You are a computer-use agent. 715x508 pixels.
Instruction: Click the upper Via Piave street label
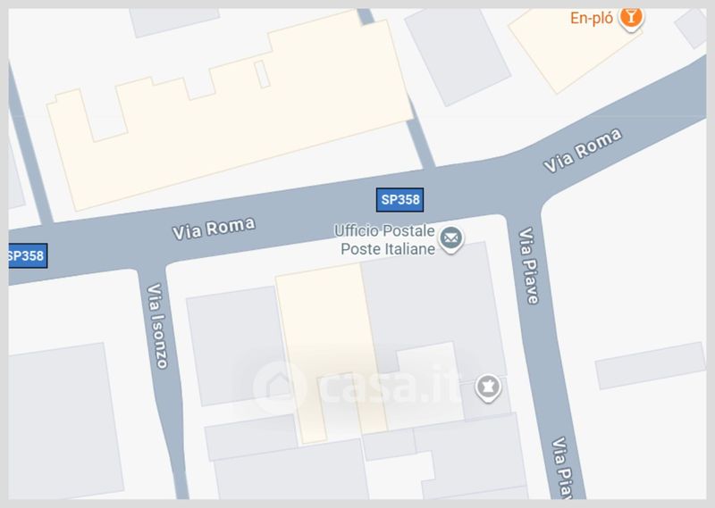[529, 266]
